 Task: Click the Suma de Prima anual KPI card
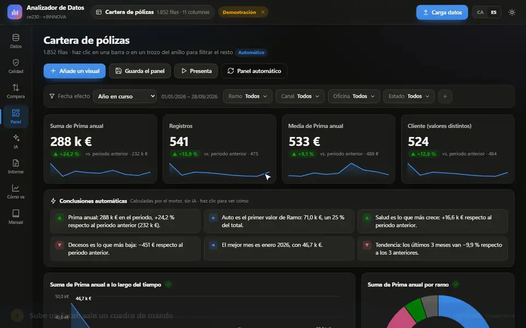click(x=100, y=149)
